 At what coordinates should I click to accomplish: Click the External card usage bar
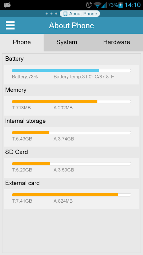[71, 195]
